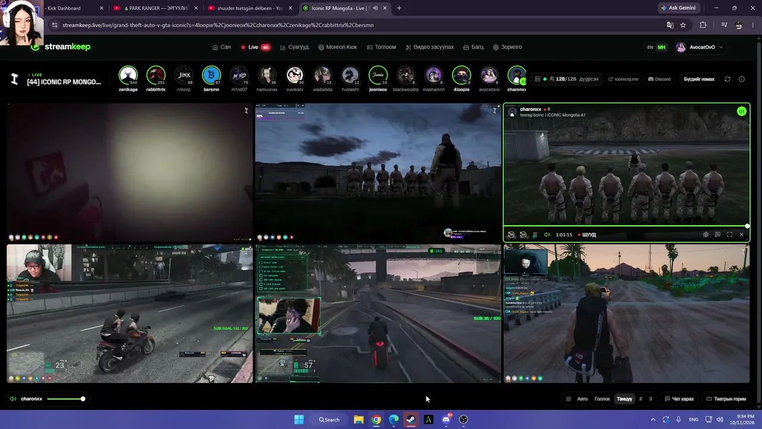Select zenikage streamer avatar
This screenshot has width=762, height=429.
(x=128, y=76)
